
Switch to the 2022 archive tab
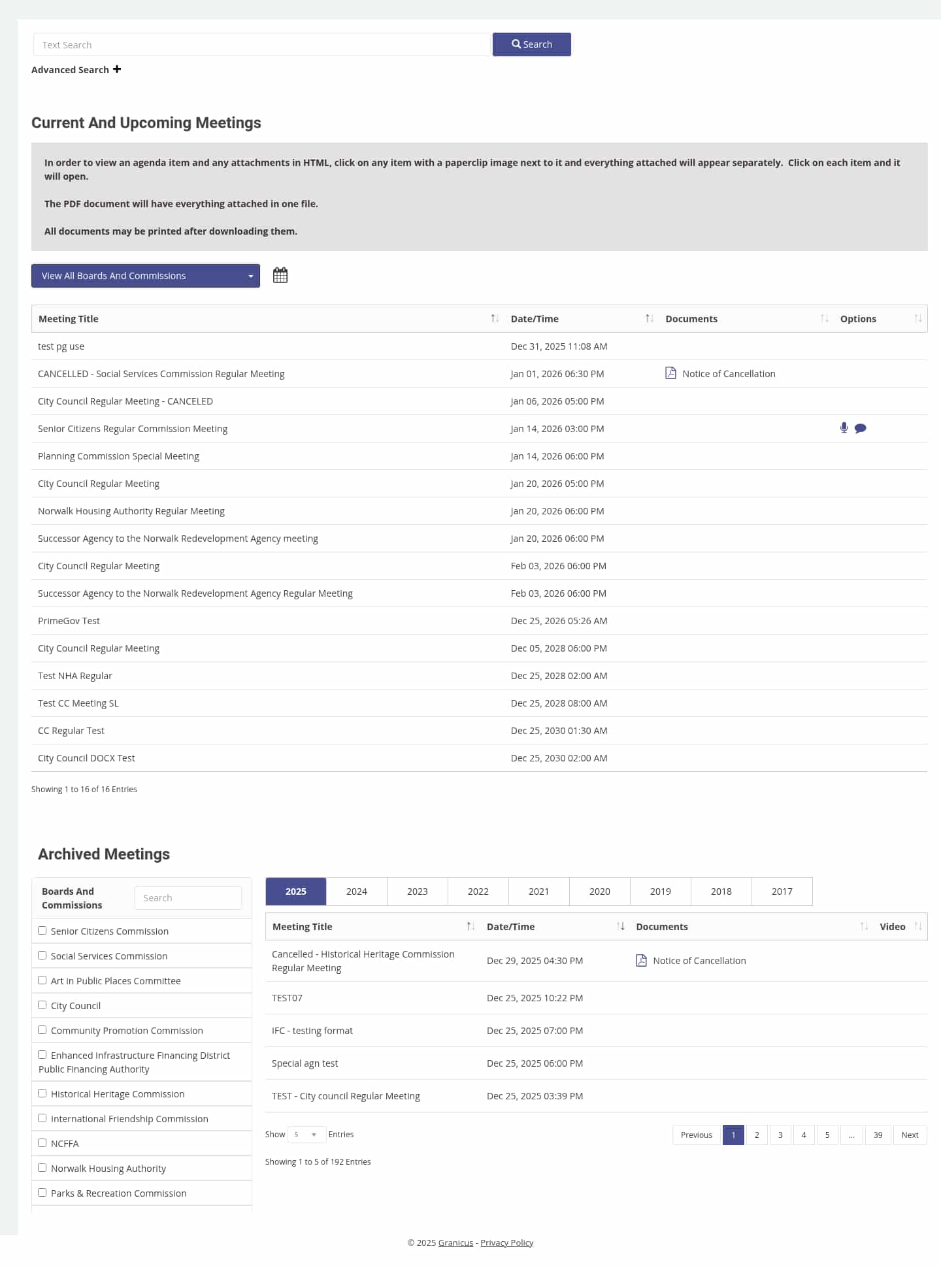(478, 891)
